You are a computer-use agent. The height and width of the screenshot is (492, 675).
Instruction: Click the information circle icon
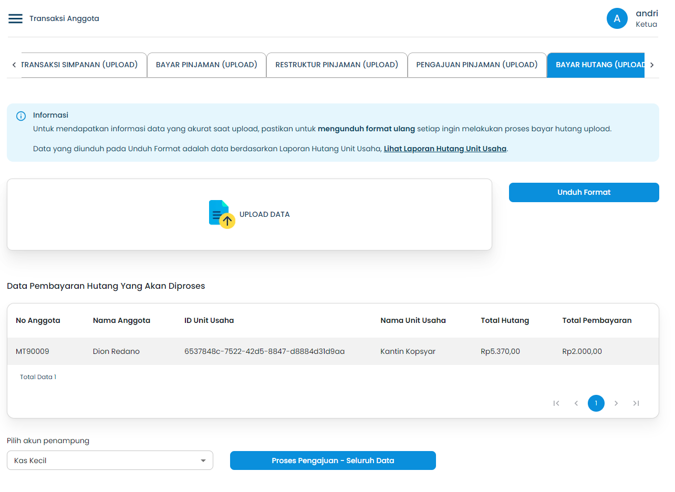(21, 116)
